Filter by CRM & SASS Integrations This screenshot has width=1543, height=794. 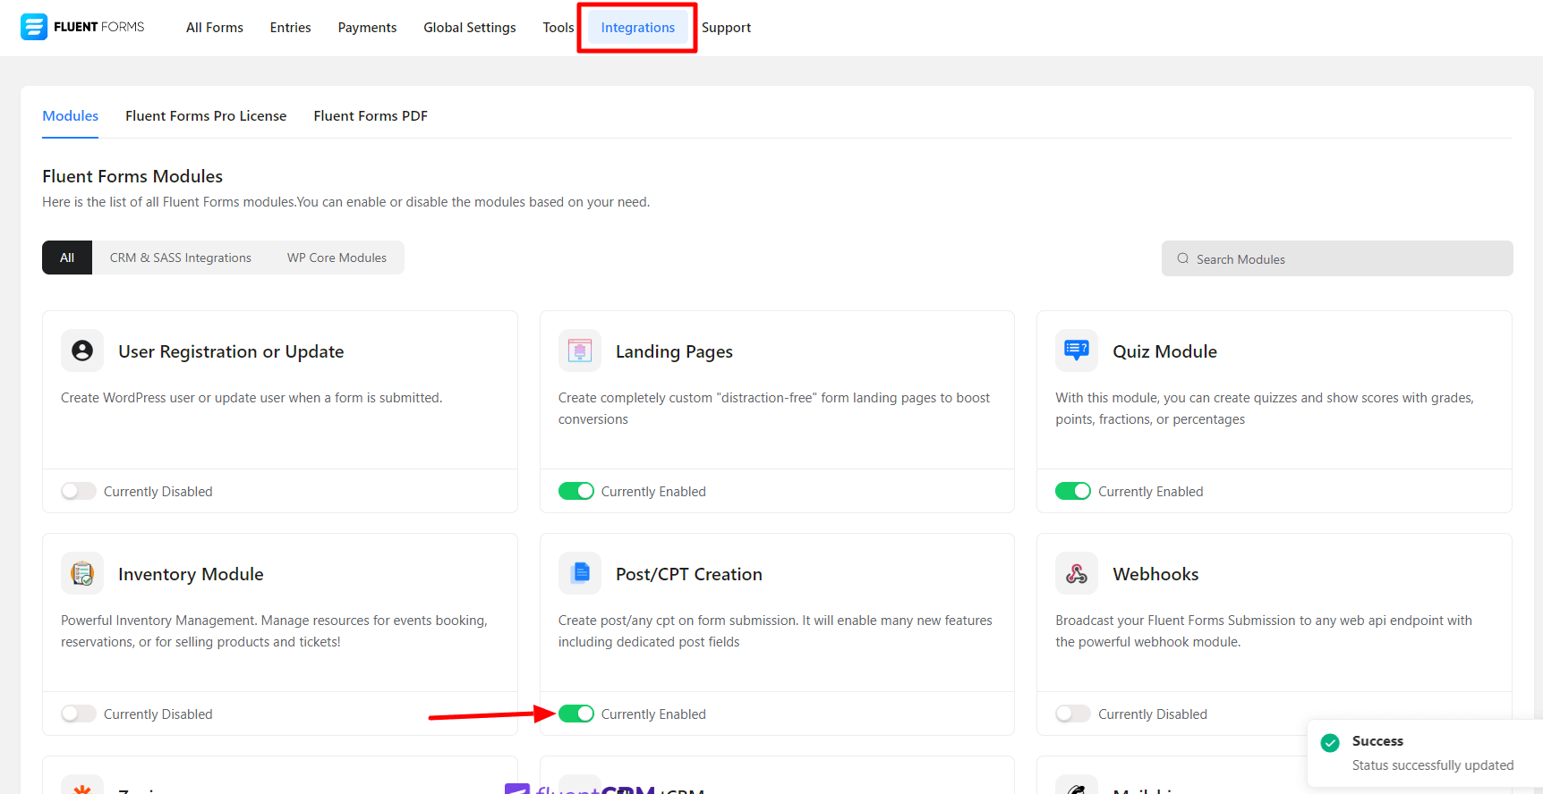click(x=181, y=258)
